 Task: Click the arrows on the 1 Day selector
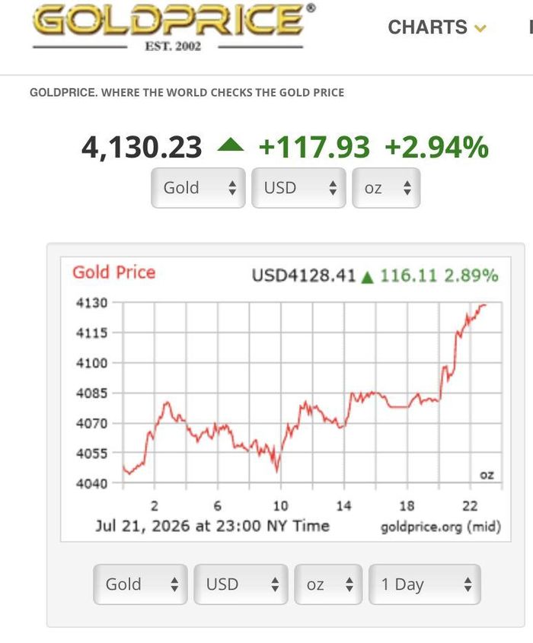click(x=468, y=584)
